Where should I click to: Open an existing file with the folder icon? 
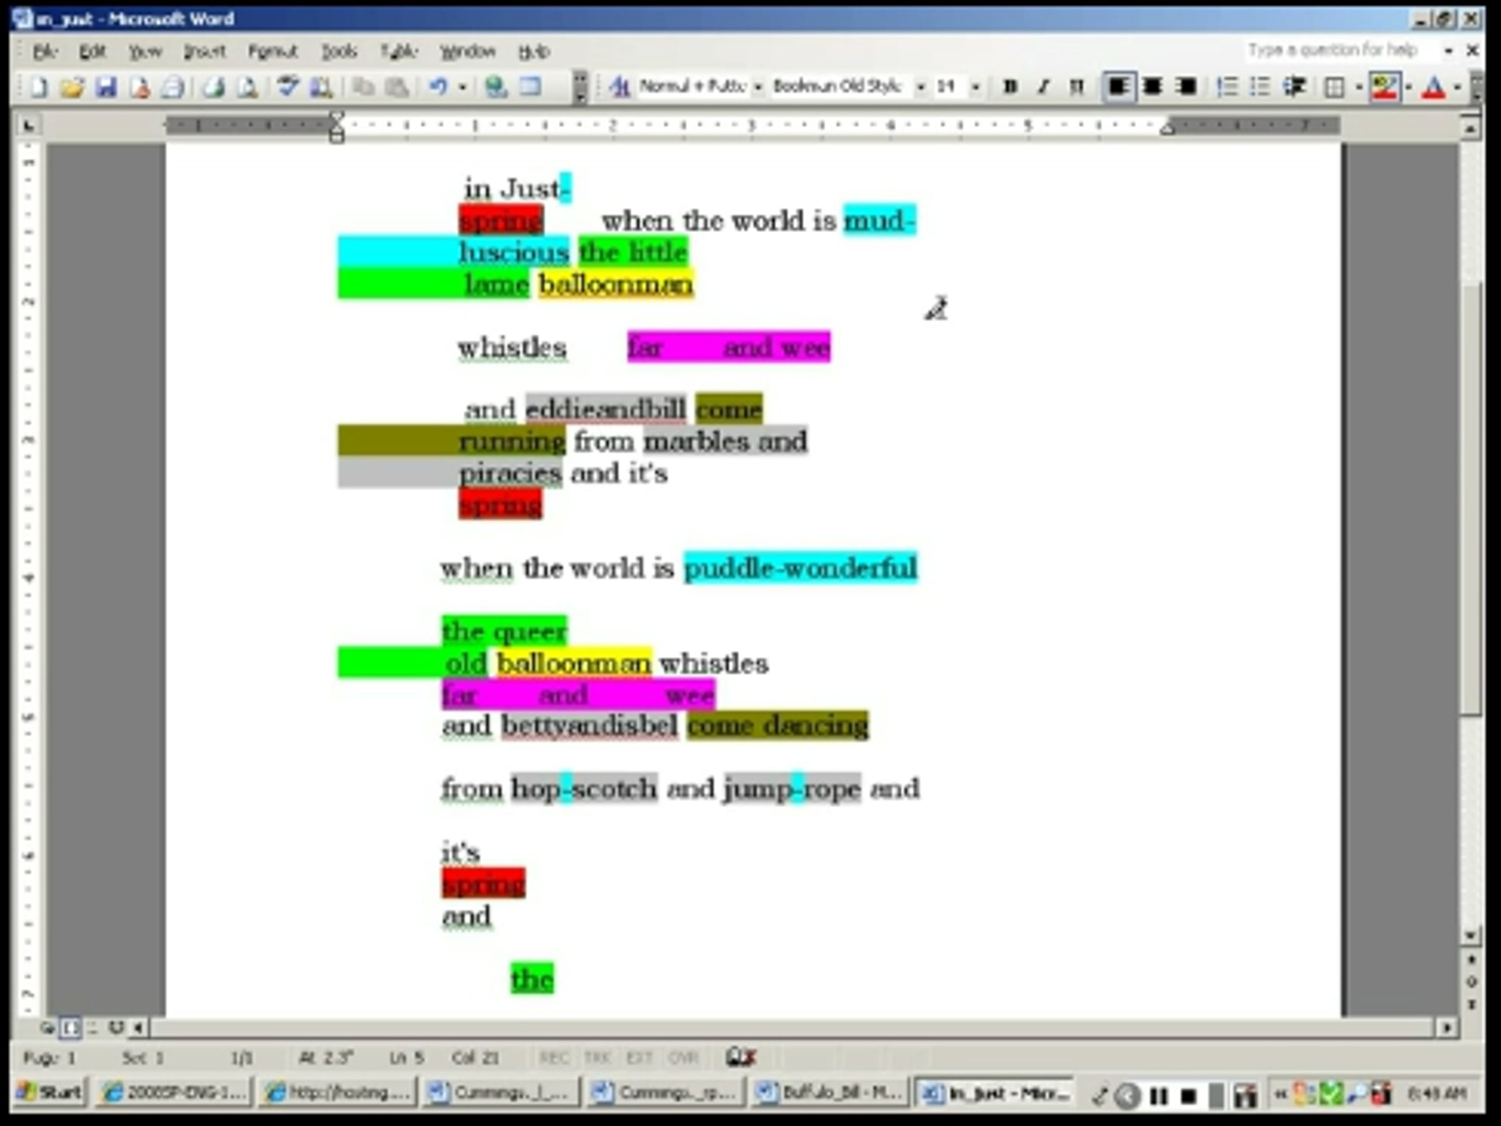point(72,87)
